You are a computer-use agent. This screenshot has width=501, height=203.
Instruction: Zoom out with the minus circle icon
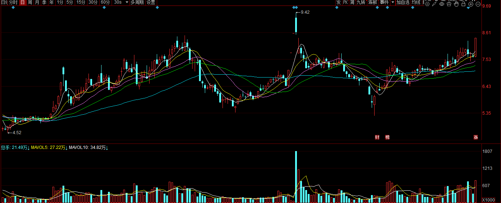pyautogui.click(x=478, y=4)
